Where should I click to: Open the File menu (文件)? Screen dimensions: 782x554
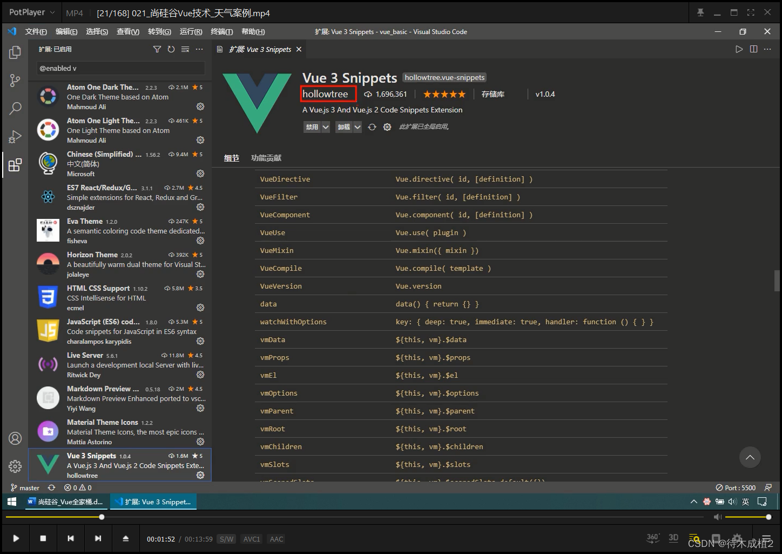(x=36, y=31)
